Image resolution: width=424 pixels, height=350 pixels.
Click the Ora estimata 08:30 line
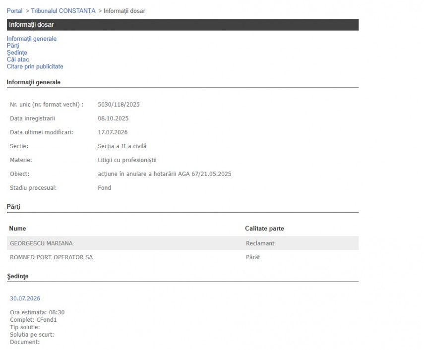click(x=37, y=312)
